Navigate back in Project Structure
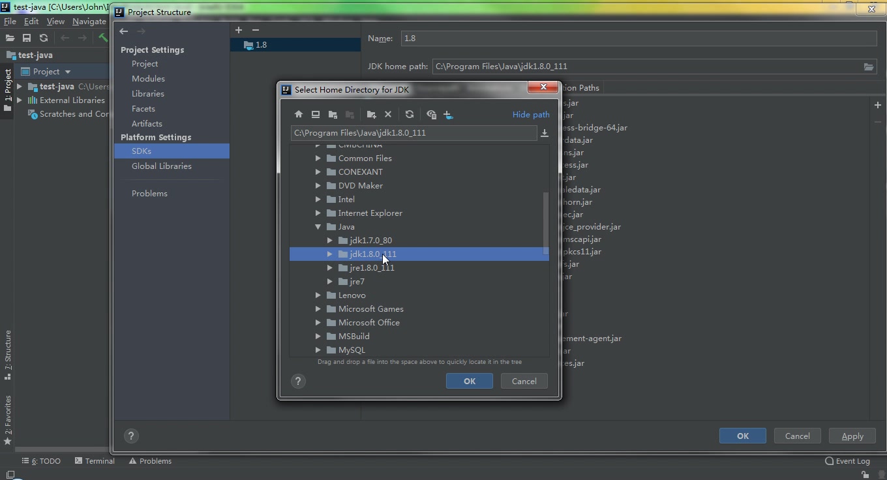887x480 pixels. [x=124, y=31]
